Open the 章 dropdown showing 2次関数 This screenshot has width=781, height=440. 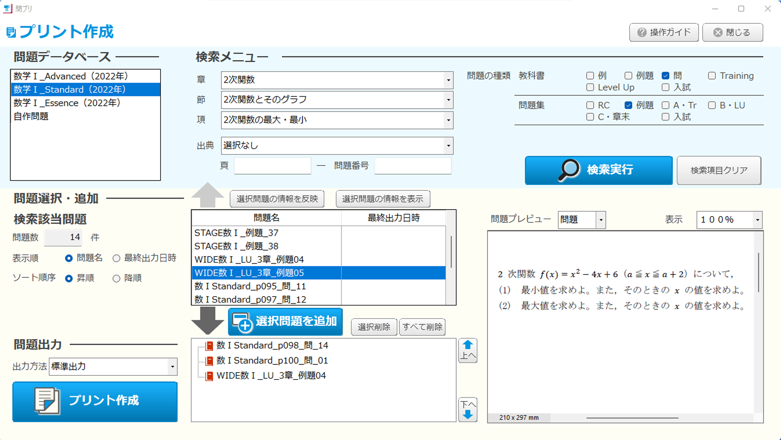point(448,80)
